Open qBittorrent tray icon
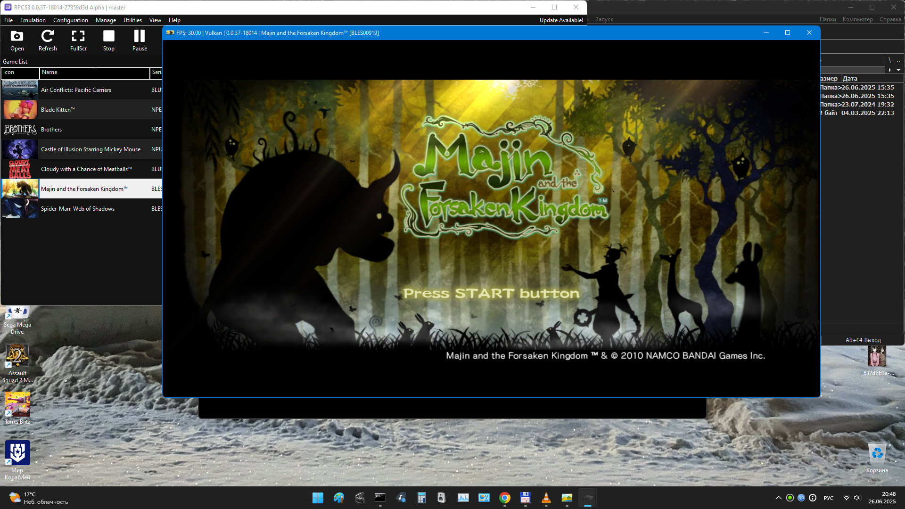 coord(801,498)
